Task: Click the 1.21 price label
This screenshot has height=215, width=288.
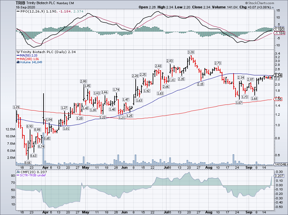Action: (122, 118)
